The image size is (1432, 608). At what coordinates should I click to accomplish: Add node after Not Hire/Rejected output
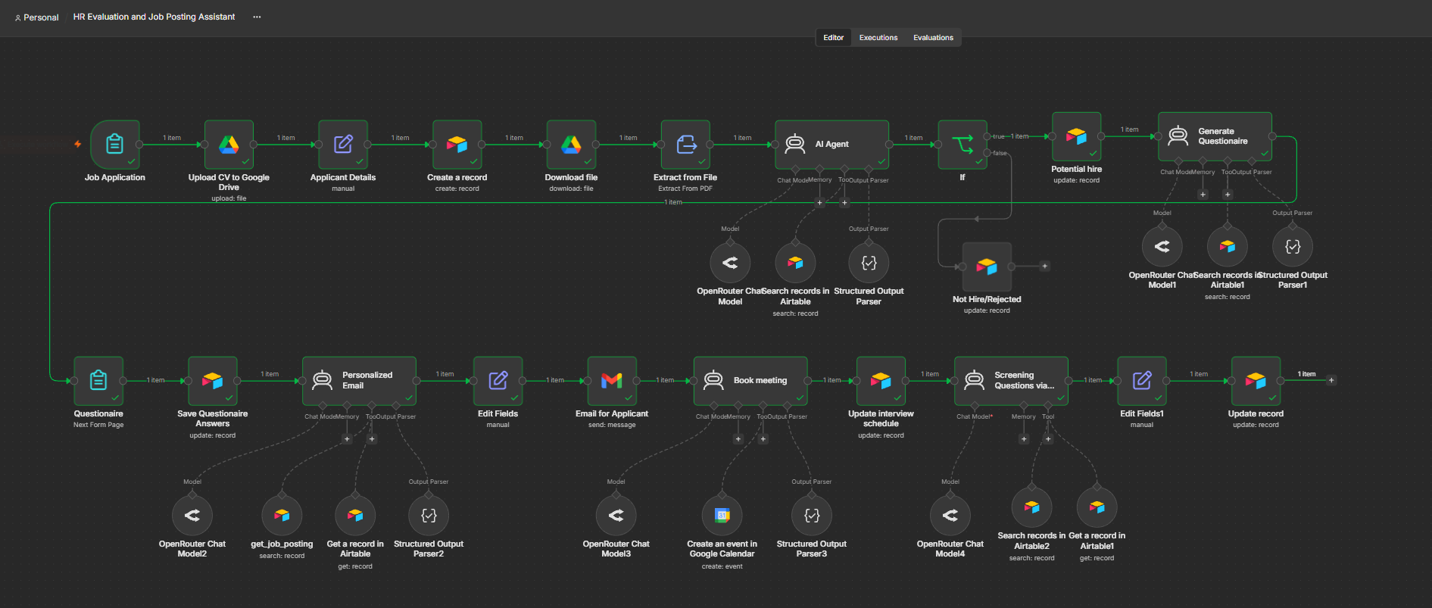click(x=1044, y=266)
